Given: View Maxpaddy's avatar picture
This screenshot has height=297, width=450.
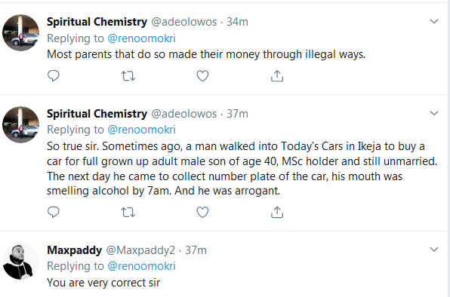Looking at the screenshot, I should (20, 262).
